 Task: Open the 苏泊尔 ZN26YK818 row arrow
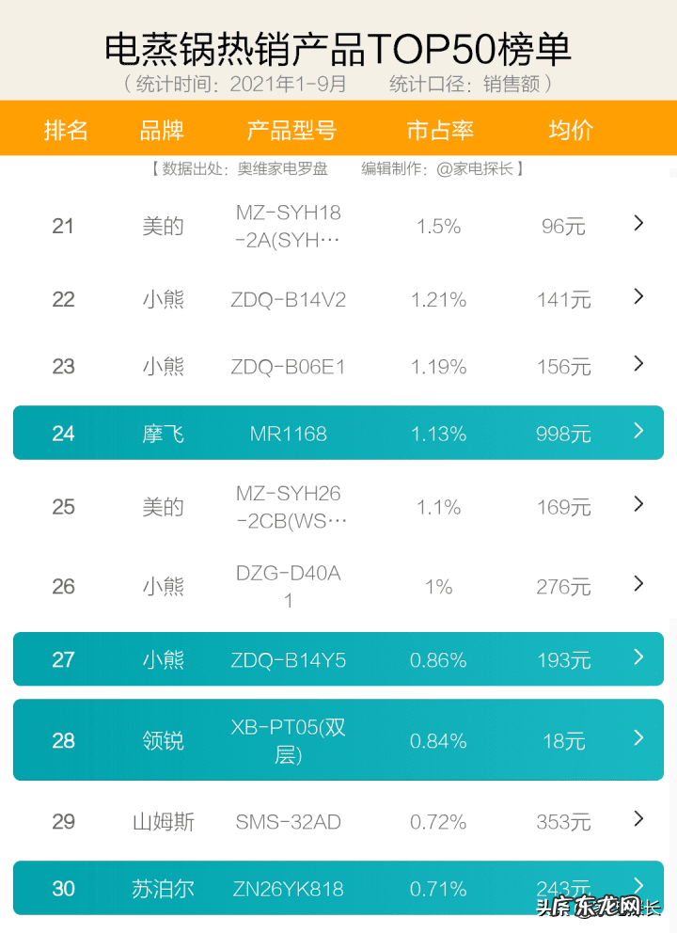pyautogui.click(x=638, y=885)
